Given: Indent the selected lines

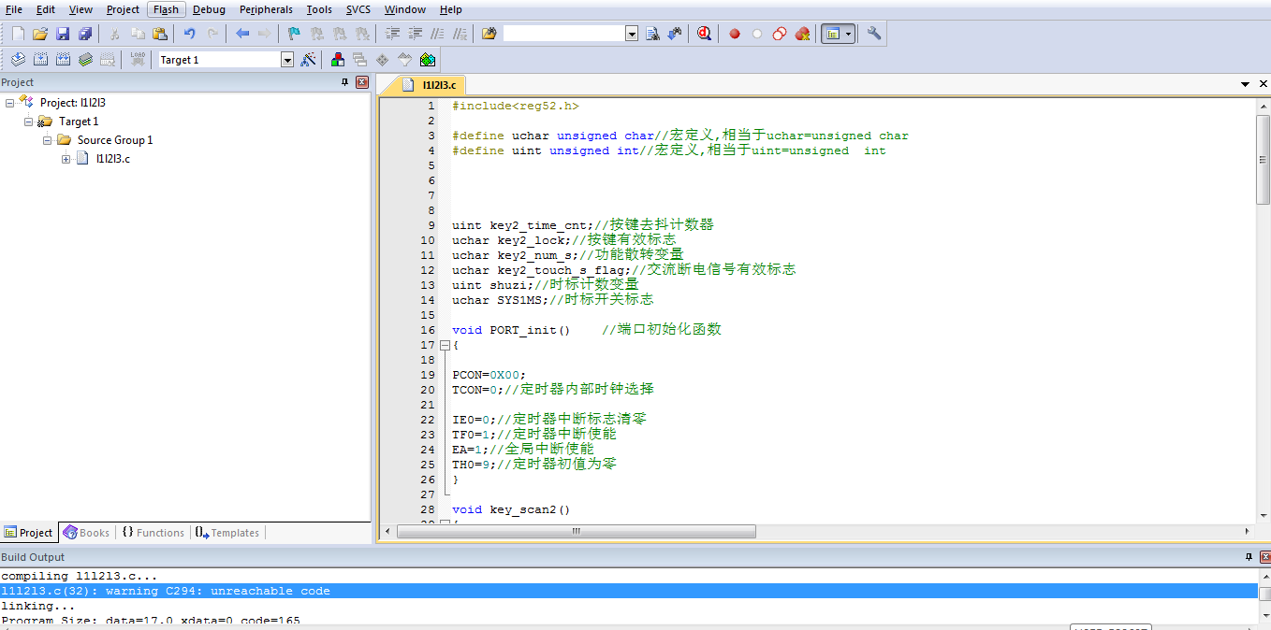Looking at the screenshot, I should pos(392,34).
